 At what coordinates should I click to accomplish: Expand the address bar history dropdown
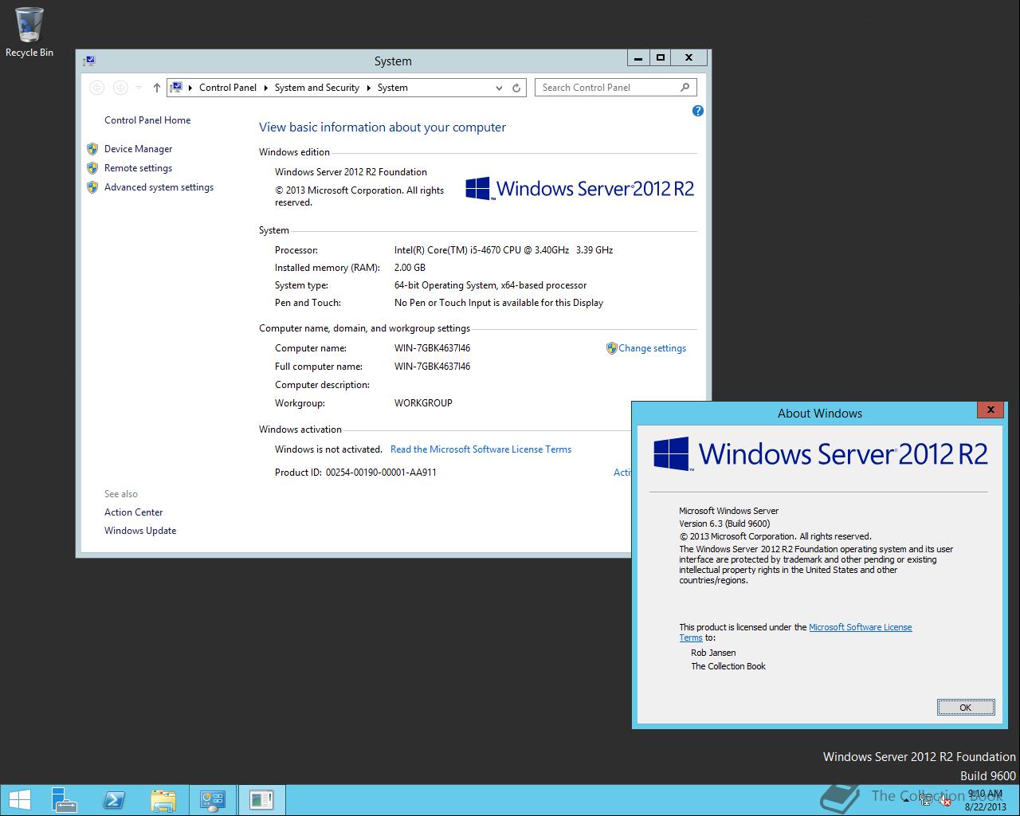point(500,88)
